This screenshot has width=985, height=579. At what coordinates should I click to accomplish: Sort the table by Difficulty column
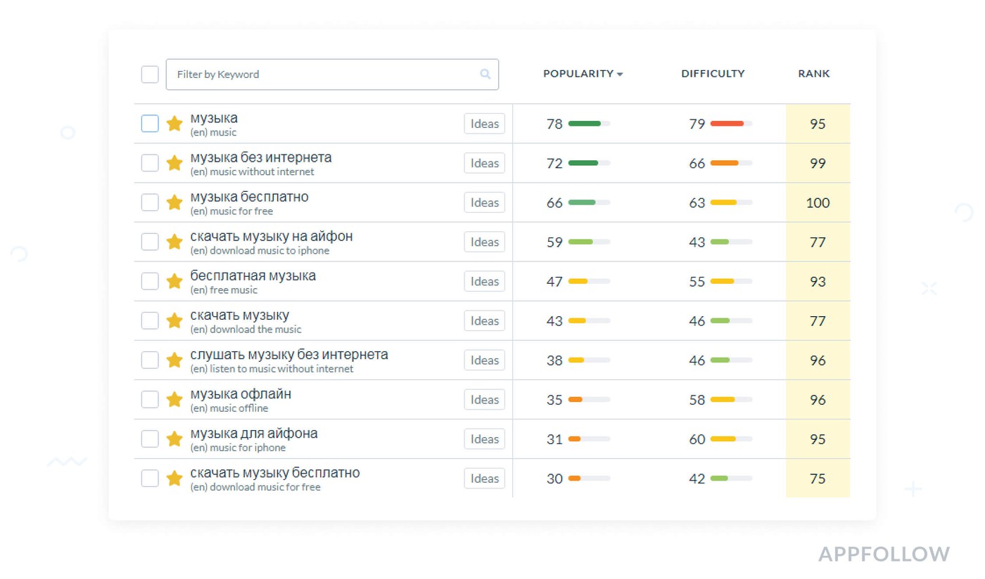coord(712,74)
